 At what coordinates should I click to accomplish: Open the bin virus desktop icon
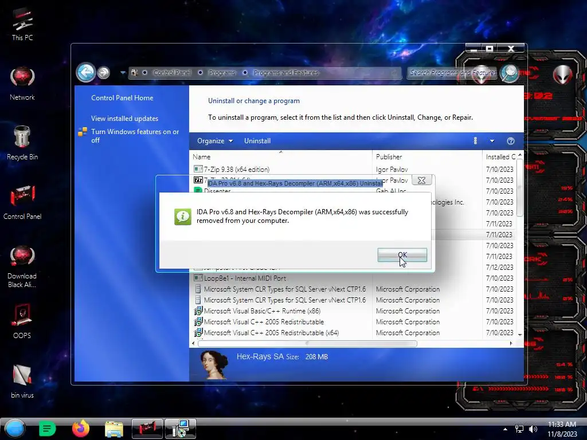[x=22, y=381]
